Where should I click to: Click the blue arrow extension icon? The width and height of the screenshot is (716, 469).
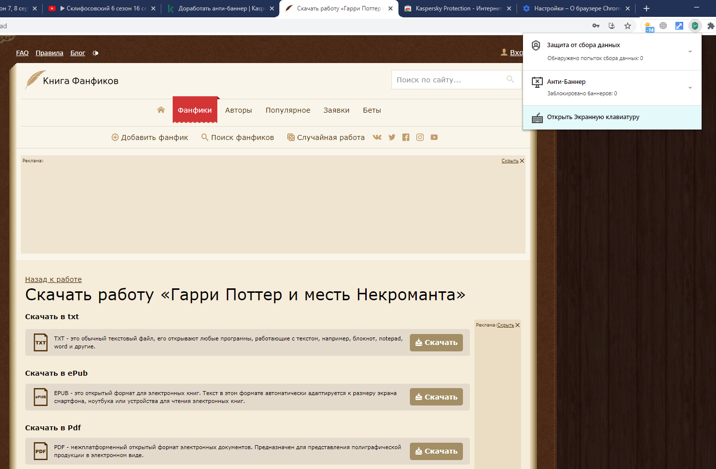(x=679, y=26)
